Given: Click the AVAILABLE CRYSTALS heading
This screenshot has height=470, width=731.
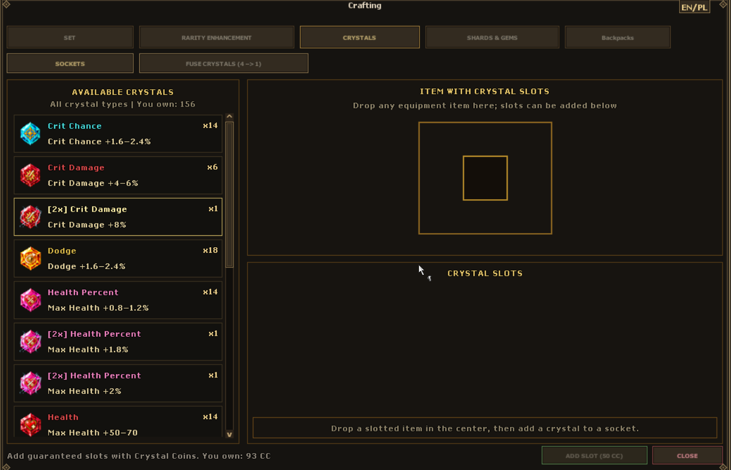Looking at the screenshot, I should point(123,92).
